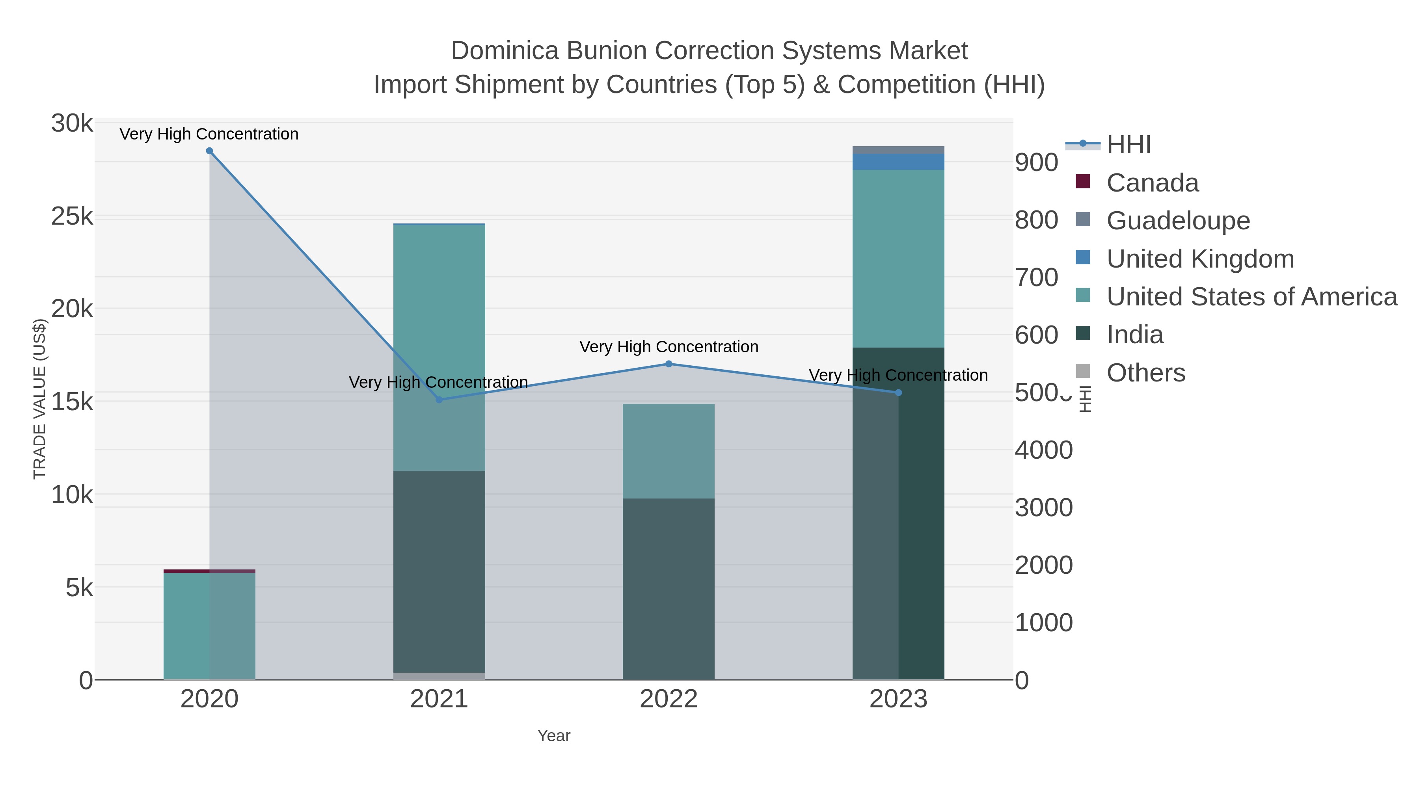1419x798 pixels.
Task: Click the 15k y-axis tick label
Action: point(72,402)
